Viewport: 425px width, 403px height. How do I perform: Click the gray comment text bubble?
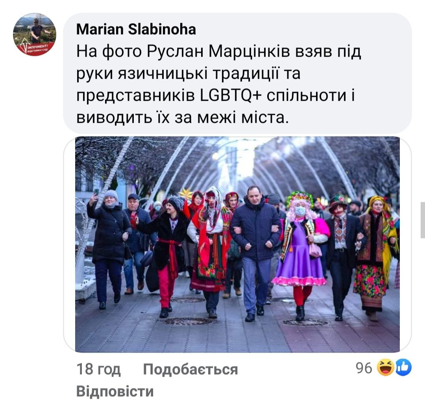pyautogui.click(x=237, y=73)
